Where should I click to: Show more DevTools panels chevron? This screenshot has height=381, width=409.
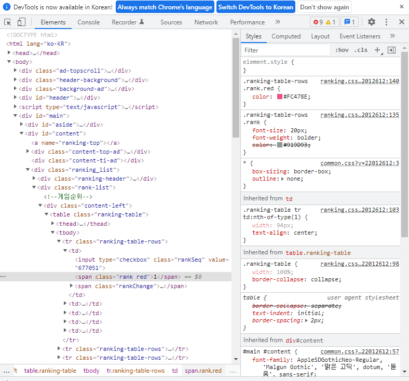pos(278,22)
